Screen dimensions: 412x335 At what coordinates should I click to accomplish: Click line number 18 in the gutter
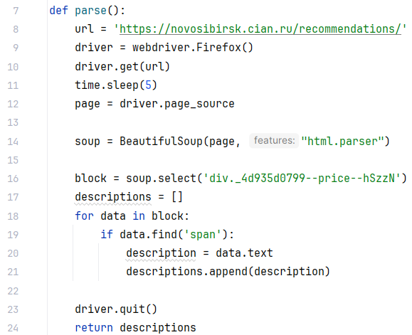[x=13, y=216]
